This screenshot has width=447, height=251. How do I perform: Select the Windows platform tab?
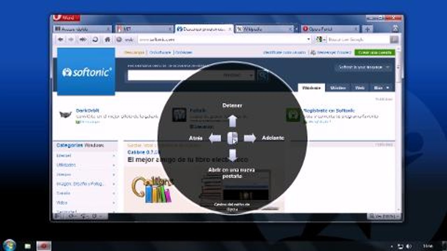click(x=311, y=88)
